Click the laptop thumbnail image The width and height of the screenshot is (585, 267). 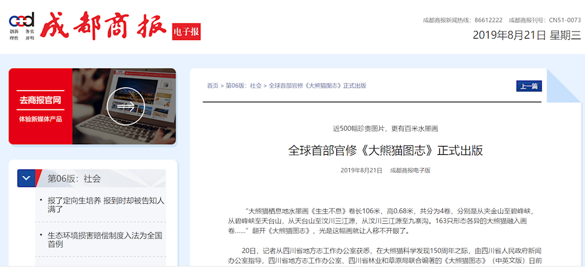[140, 106]
